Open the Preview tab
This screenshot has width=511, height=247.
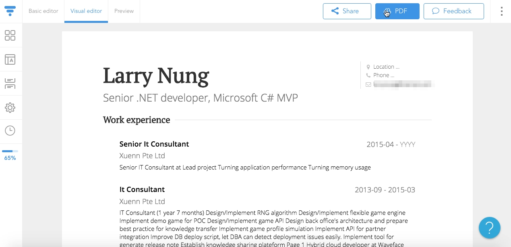[x=124, y=11]
